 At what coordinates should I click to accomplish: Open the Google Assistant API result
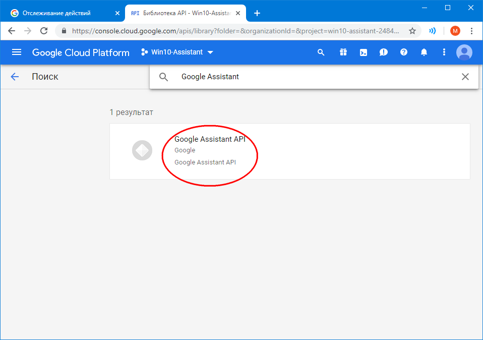[209, 140]
